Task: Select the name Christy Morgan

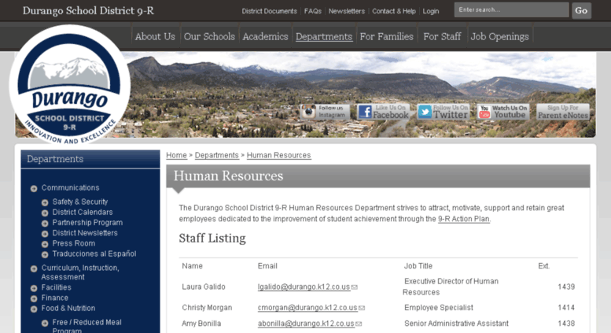Action: (207, 308)
